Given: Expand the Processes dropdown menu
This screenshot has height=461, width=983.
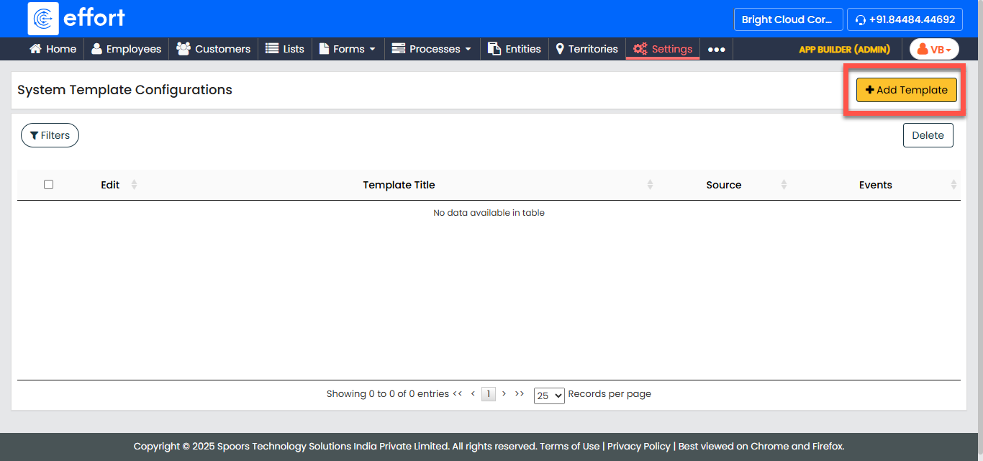Looking at the screenshot, I should 432,49.
